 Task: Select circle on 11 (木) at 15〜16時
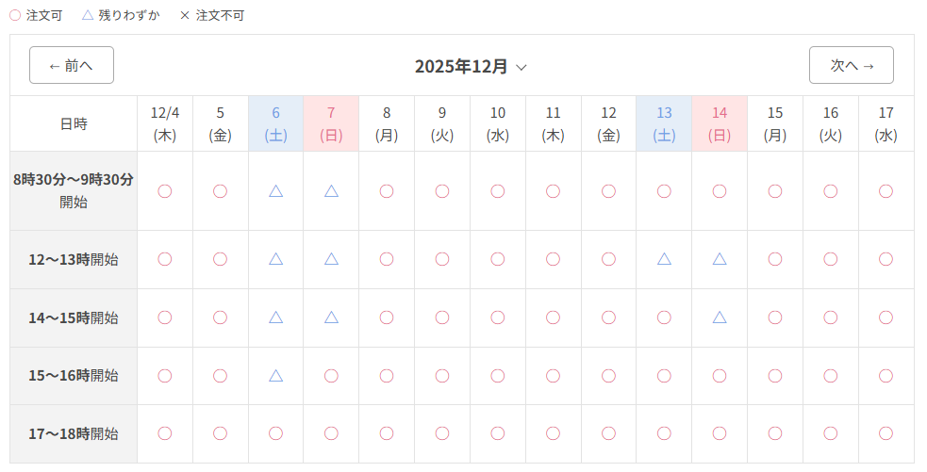[x=554, y=376]
